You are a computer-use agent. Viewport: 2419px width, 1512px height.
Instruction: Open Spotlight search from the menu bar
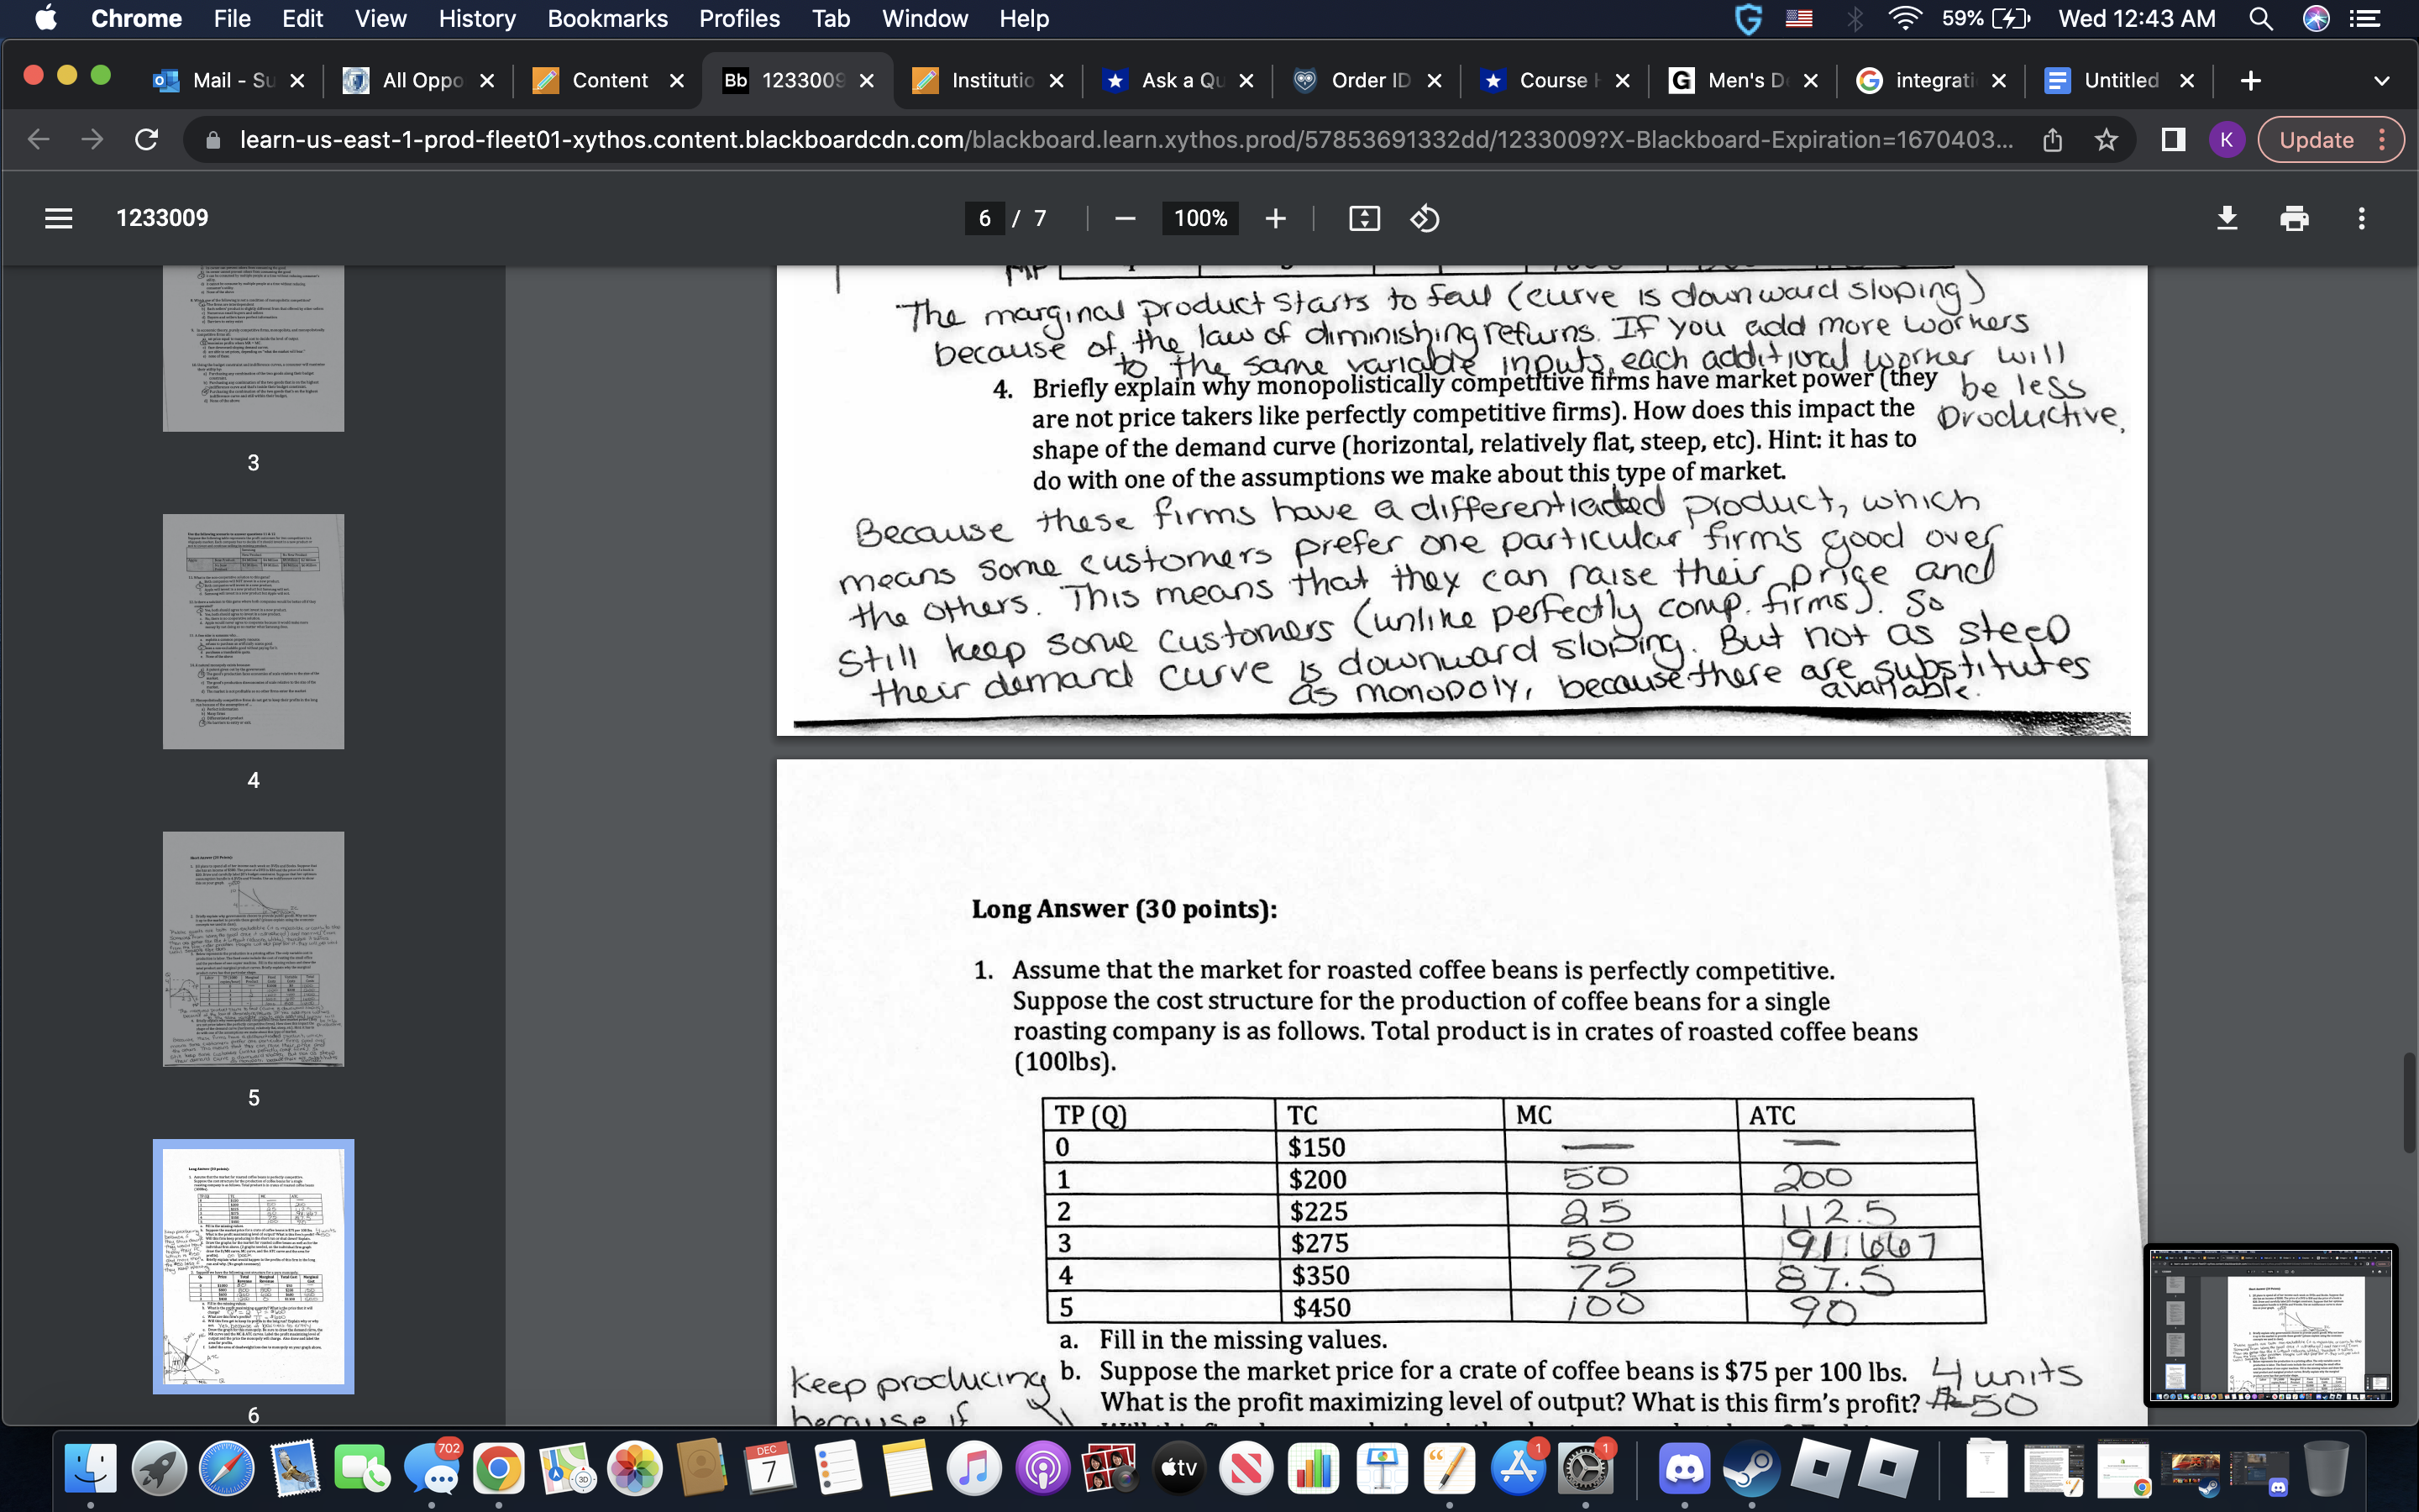pyautogui.click(x=2261, y=18)
